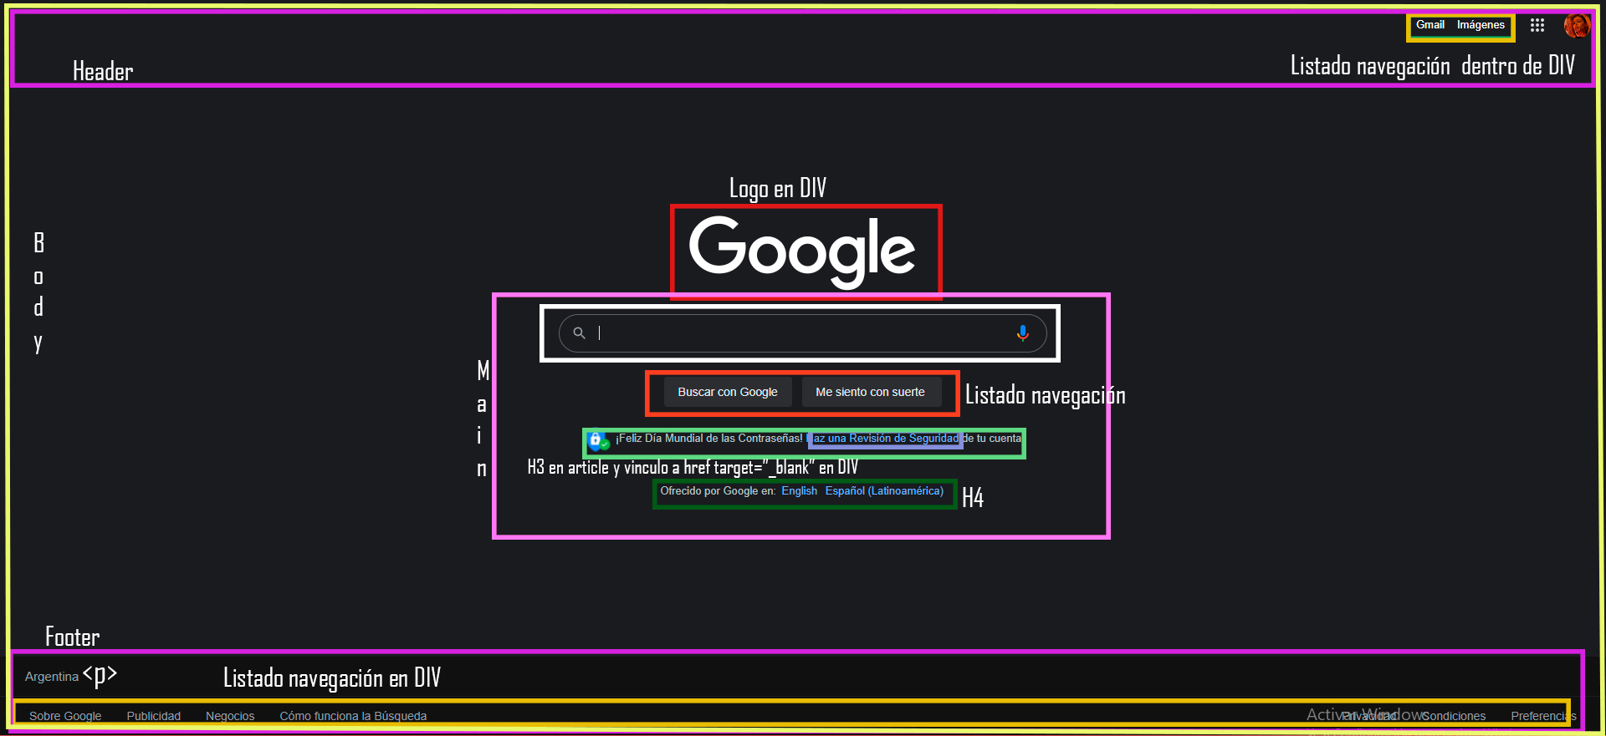Open Cómo funciona la Búsqueda link

pyautogui.click(x=353, y=716)
